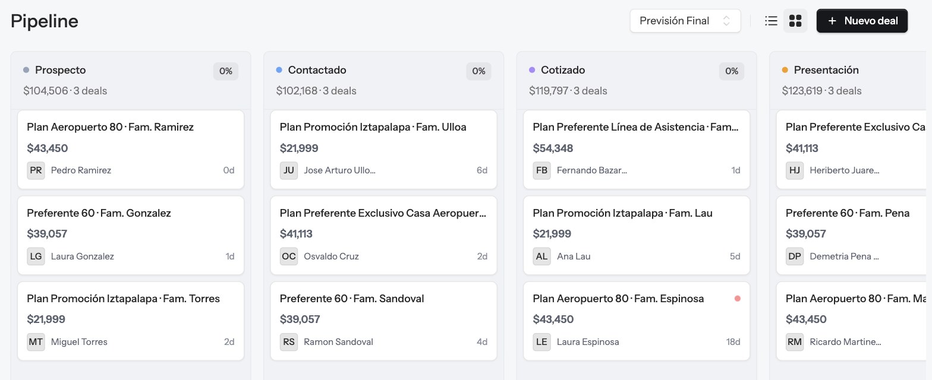The width and height of the screenshot is (932, 380).
Task: Click orange status dot beside Presentación
Action: [x=785, y=70]
